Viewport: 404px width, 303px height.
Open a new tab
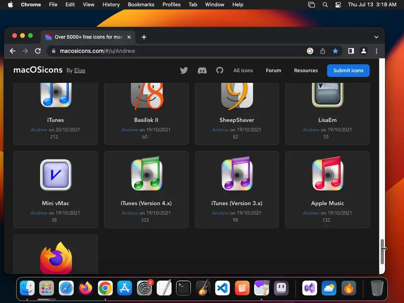pyautogui.click(x=144, y=37)
